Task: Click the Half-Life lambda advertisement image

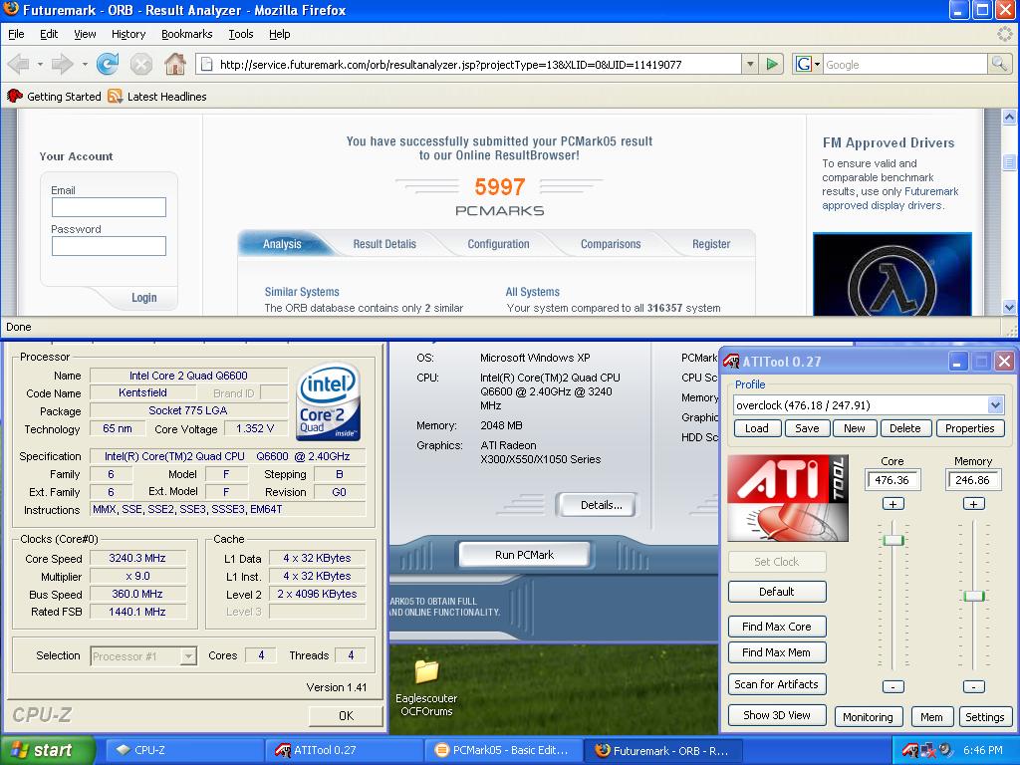Action: click(892, 274)
